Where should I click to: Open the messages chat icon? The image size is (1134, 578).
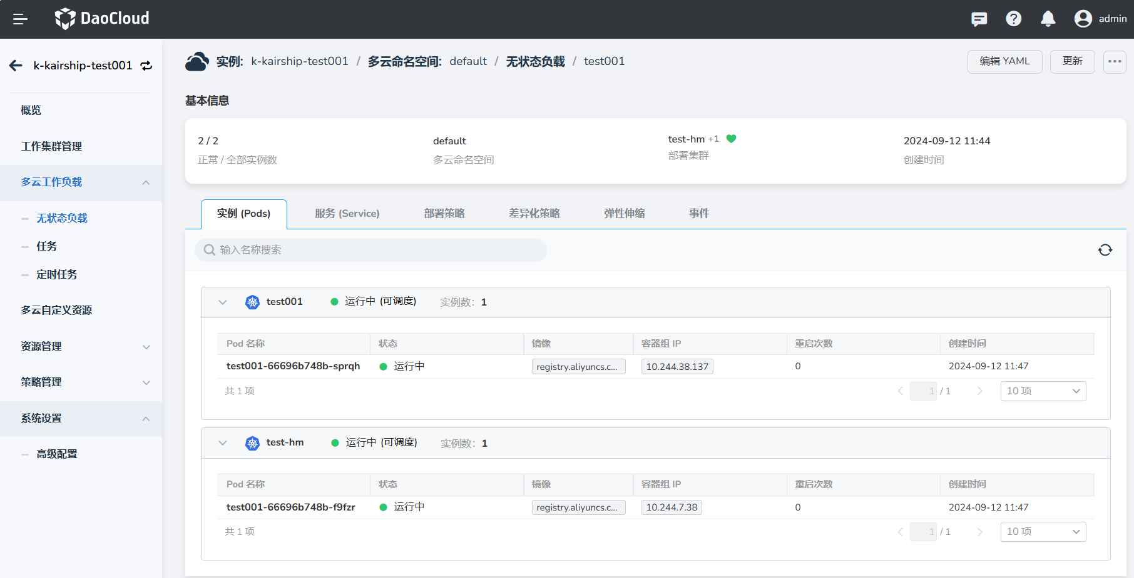(x=979, y=19)
